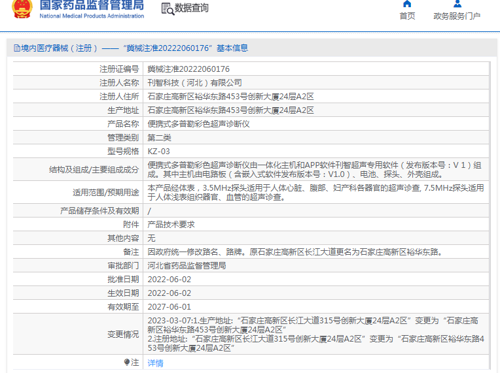
Task: Click document icon before 境内医疗器械
Action: 17,48
